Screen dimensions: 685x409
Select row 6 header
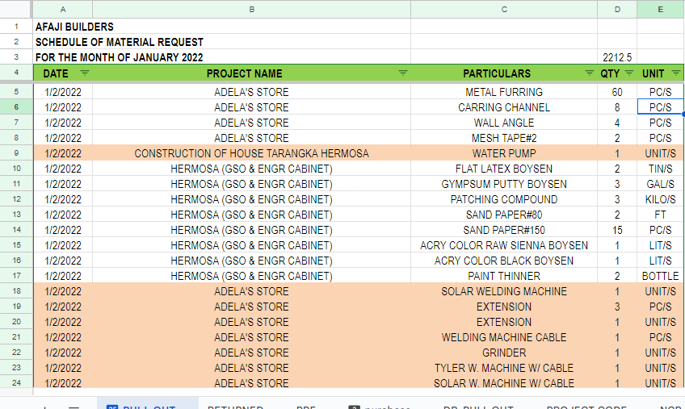16,107
